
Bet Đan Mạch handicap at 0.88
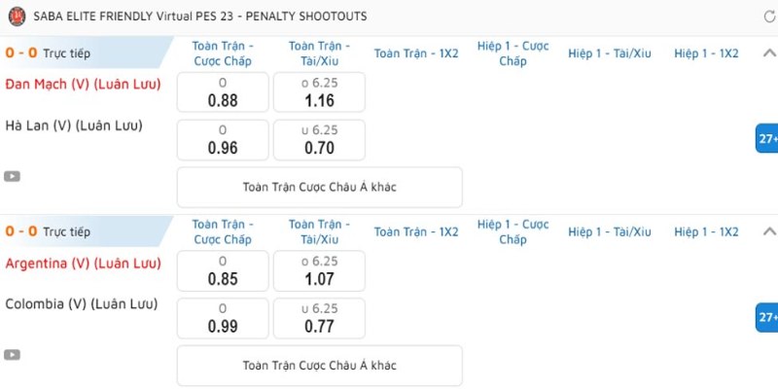(x=223, y=92)
